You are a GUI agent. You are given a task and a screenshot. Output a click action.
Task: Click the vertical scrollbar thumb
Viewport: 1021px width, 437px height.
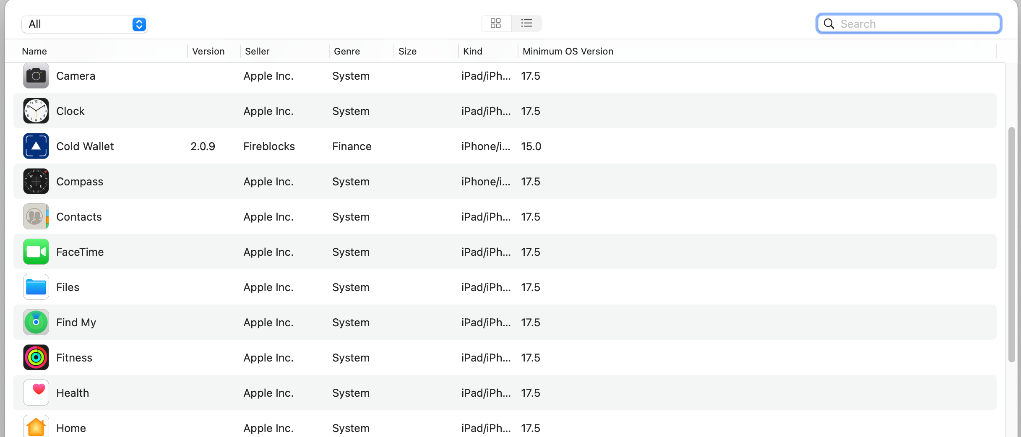pyautogui.click(x=1012, y=244)
